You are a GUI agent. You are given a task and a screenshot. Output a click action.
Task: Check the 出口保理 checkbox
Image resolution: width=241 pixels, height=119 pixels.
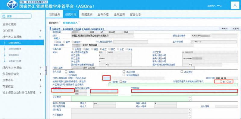(124, 72)
